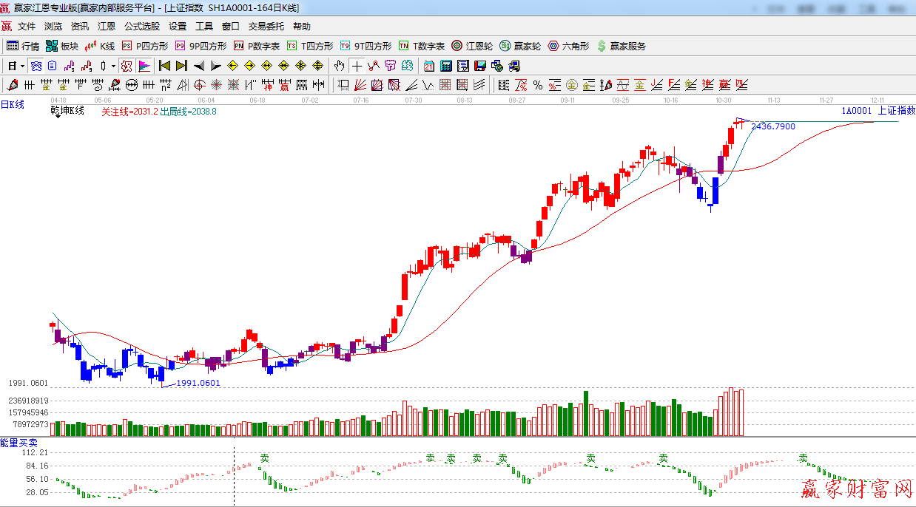Click the 2436.7900 price label on chart

pos(772,127)
